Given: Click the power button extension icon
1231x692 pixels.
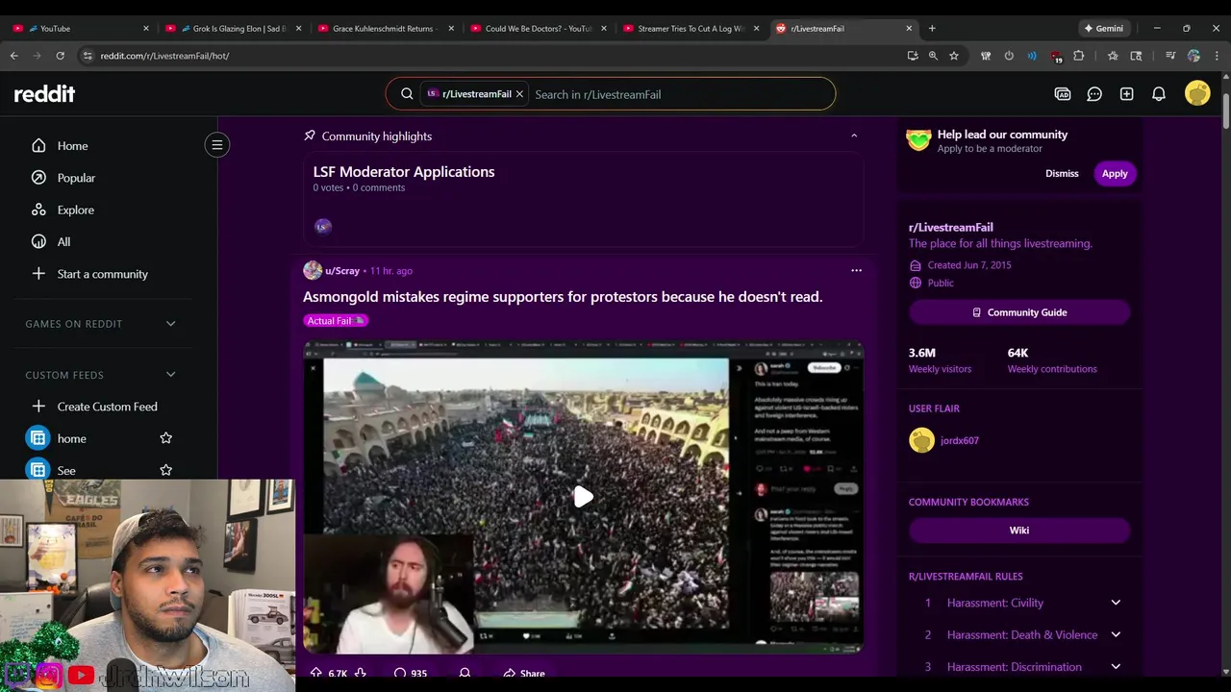Looking at the screenshot, I should coord(1009,56).
